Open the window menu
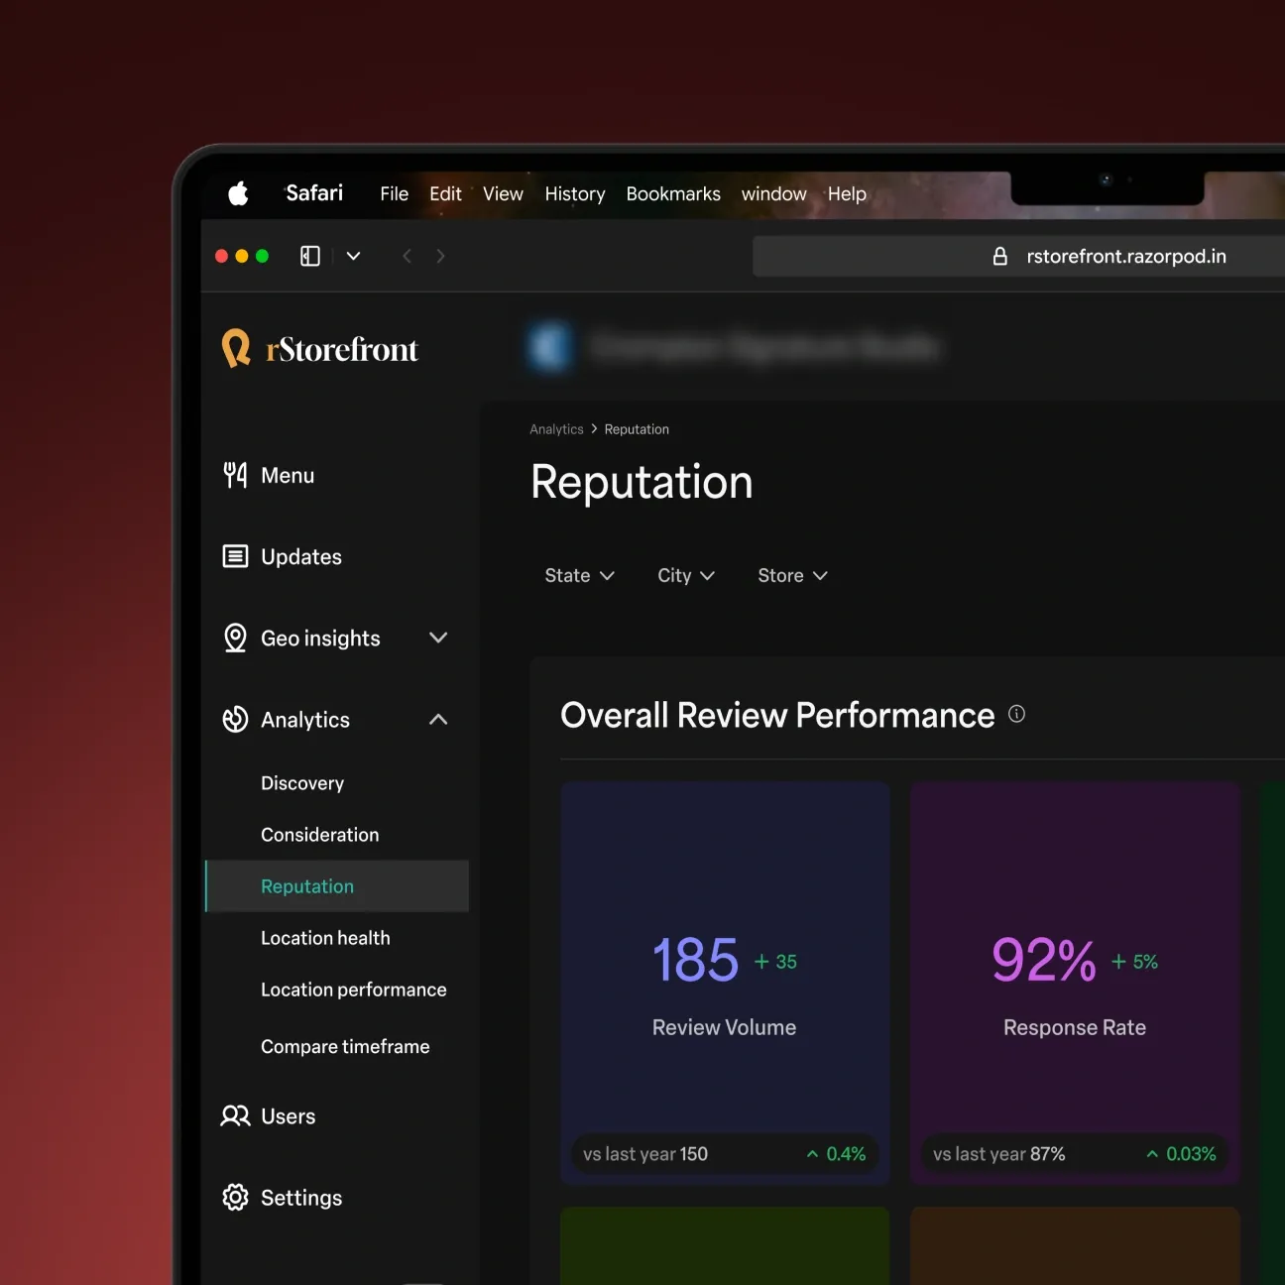 (x=773, y=194)
